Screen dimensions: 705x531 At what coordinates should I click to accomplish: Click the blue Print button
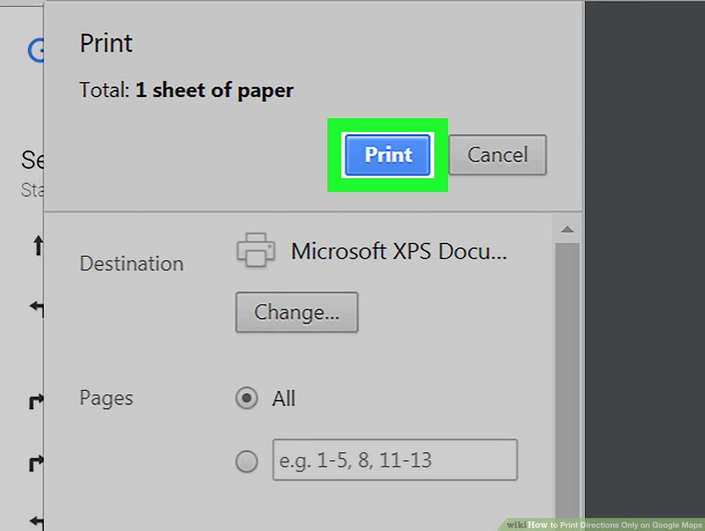click(x=387, y=155)
